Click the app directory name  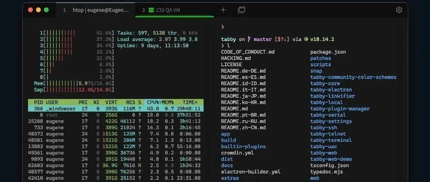click(225, 134)
